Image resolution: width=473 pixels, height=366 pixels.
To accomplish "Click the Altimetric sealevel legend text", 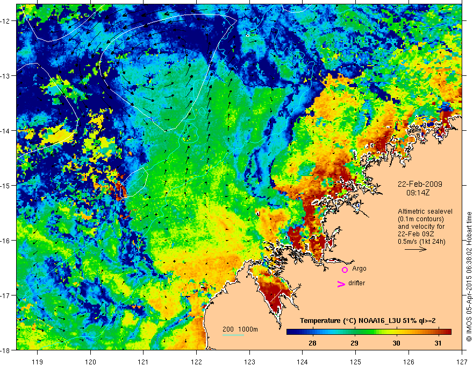I will (425, 212).
